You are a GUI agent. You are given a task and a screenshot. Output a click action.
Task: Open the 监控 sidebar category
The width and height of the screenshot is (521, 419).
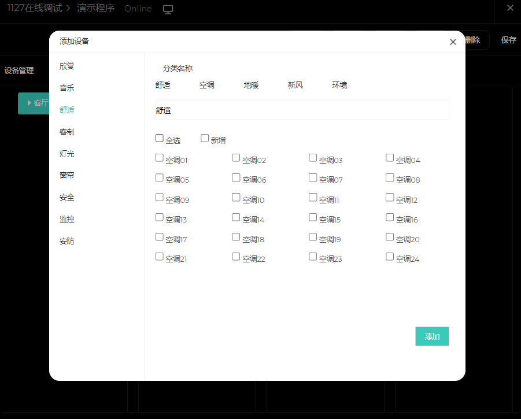(66, 219)
